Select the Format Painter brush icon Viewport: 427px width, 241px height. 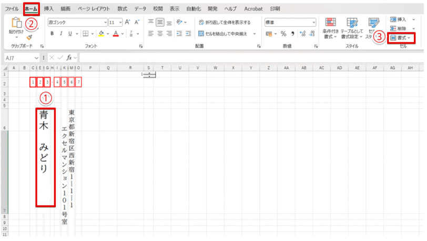[29, 37]
